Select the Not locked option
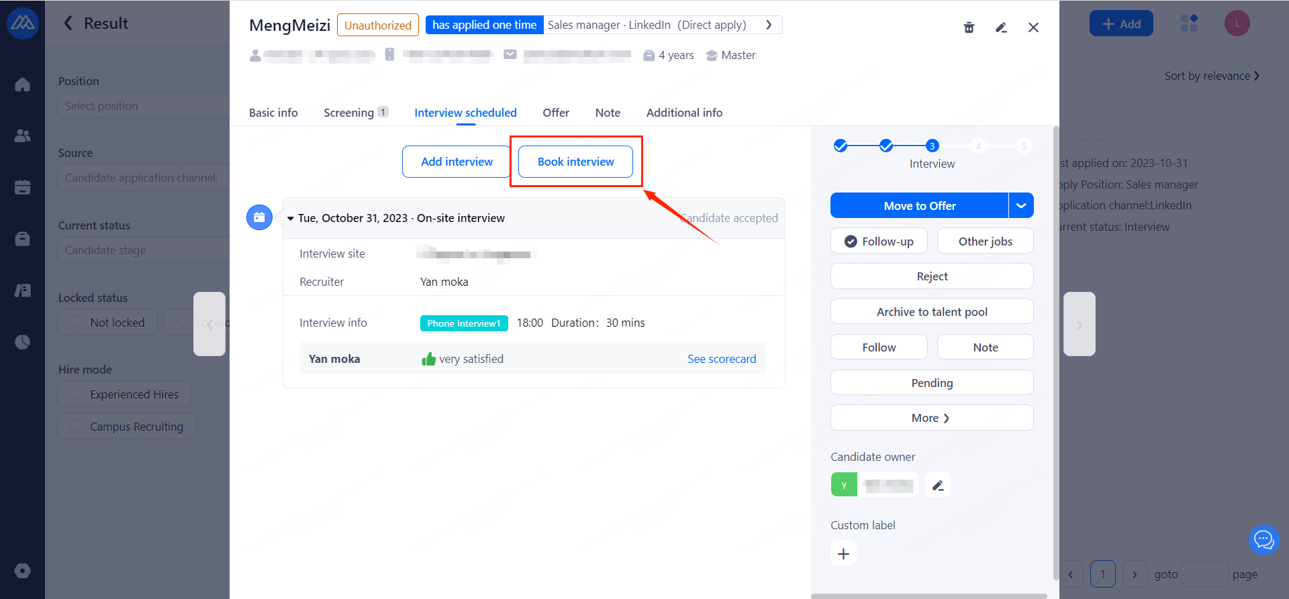The height and width of the screenshot is (599, 1289). pos(107,323)
